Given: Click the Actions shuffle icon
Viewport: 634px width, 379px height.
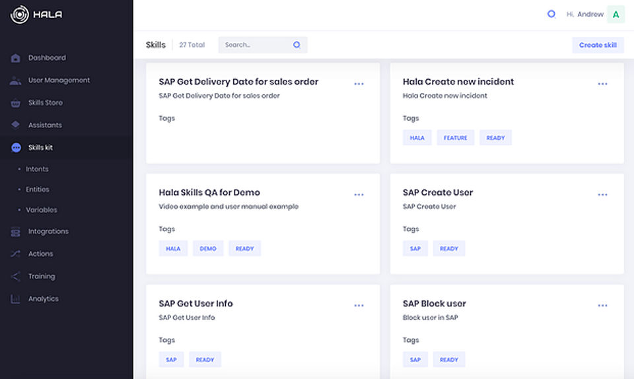Looking at the screenshot, I should pyautogui.click(x=15, y=254).
